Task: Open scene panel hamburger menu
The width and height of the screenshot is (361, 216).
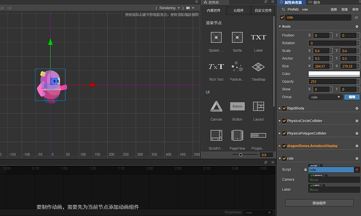Action: (x=197, y=2)
